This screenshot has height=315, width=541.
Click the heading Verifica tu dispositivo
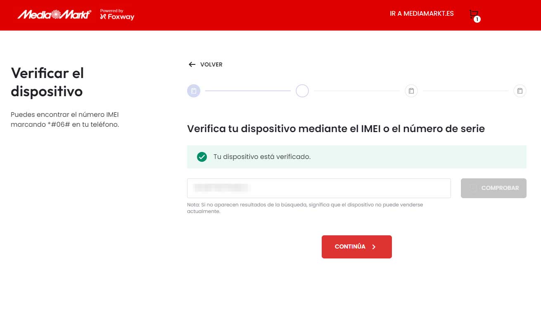pyautogui.click(x=336, y=128)
